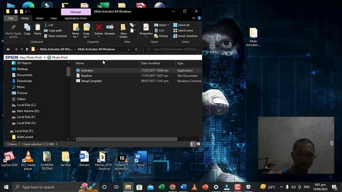This screenshot has height=192, width=342.
Task: Switch to details view in status bar
Action: click(x=192, y=144)
